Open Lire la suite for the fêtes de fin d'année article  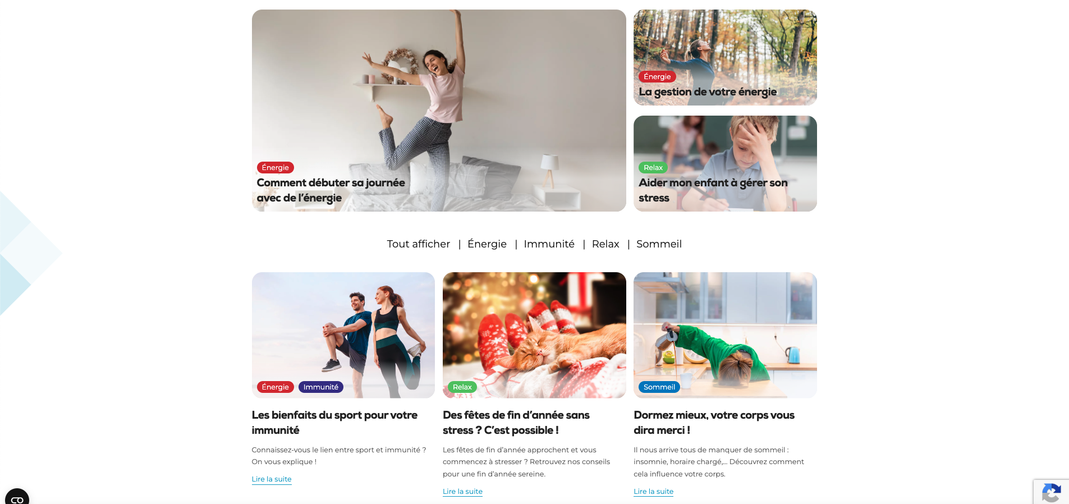462,492
